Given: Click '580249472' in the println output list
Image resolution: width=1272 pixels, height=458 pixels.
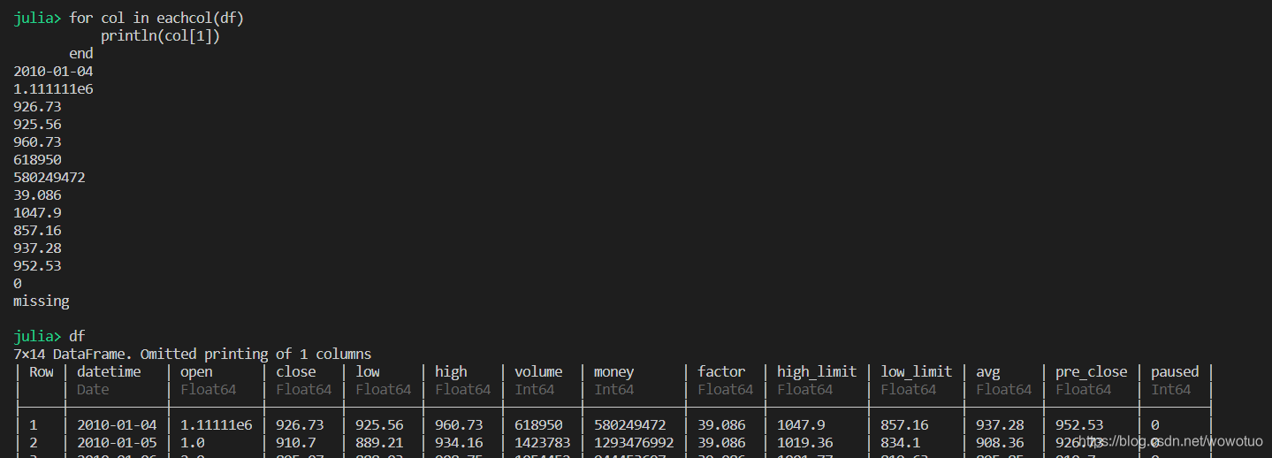Looking at the screenshot, I should [x=50, y=178].
